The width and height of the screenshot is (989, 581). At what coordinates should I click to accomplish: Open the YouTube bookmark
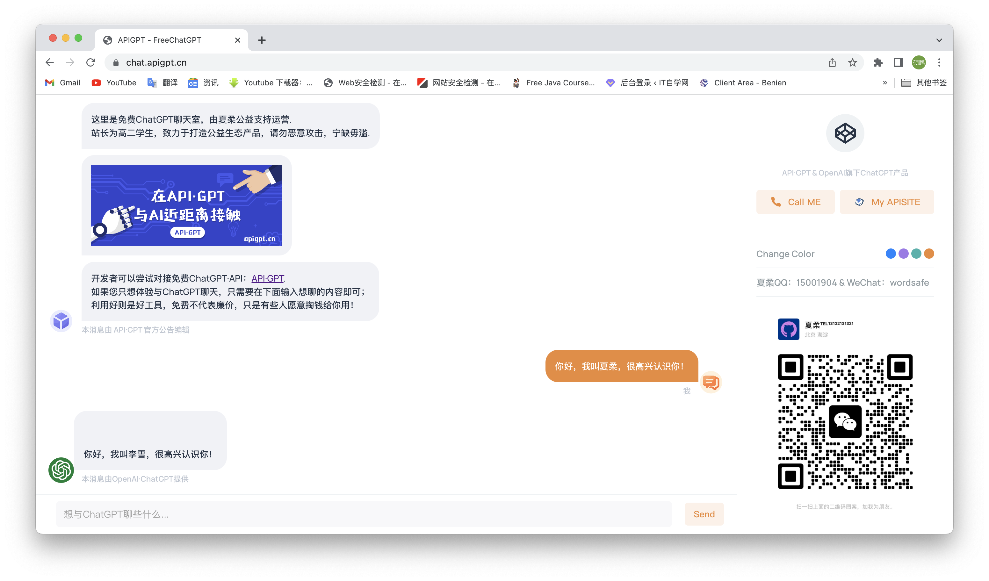coord(114,83)
